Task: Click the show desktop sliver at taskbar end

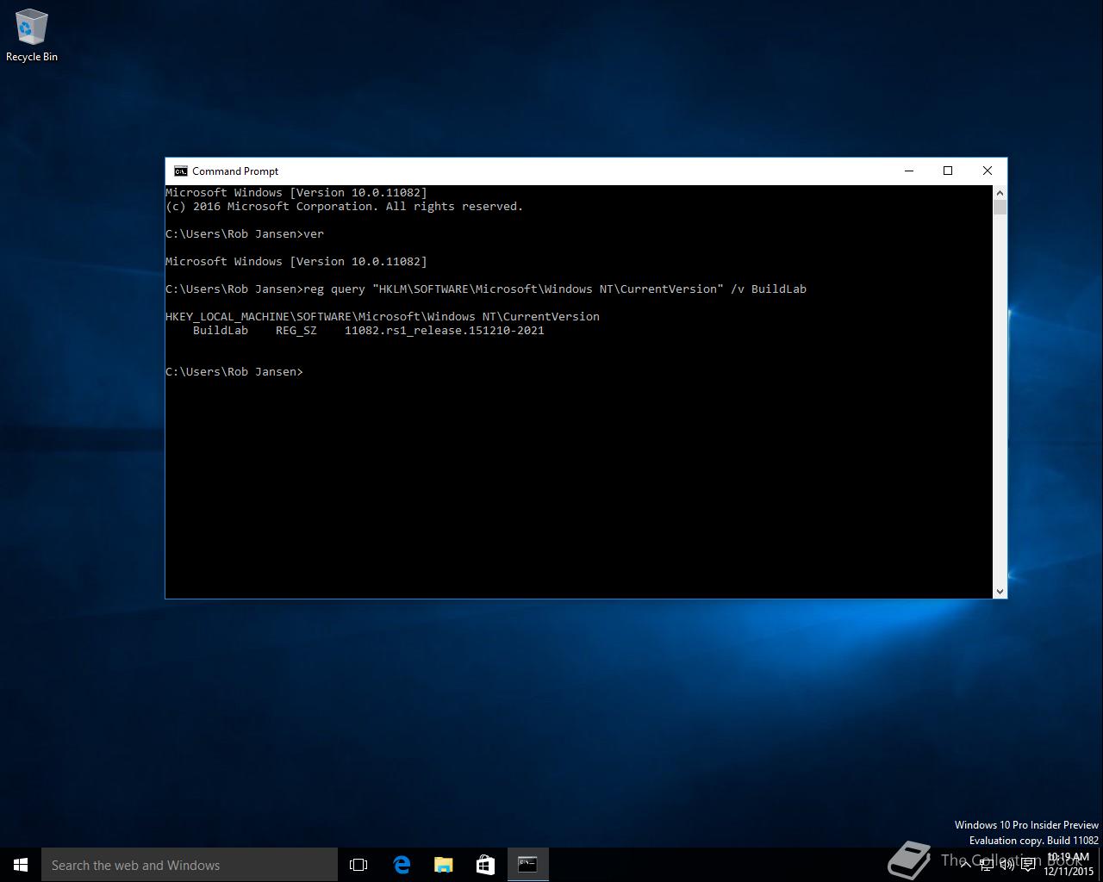Action: point(1100,865)
